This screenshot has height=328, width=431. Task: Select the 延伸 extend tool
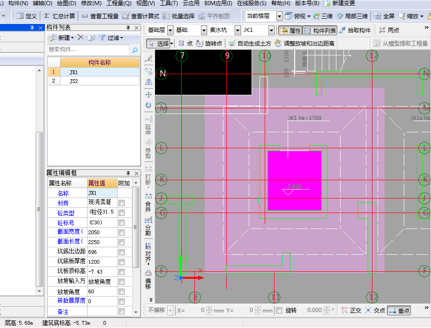pos(149,126)
